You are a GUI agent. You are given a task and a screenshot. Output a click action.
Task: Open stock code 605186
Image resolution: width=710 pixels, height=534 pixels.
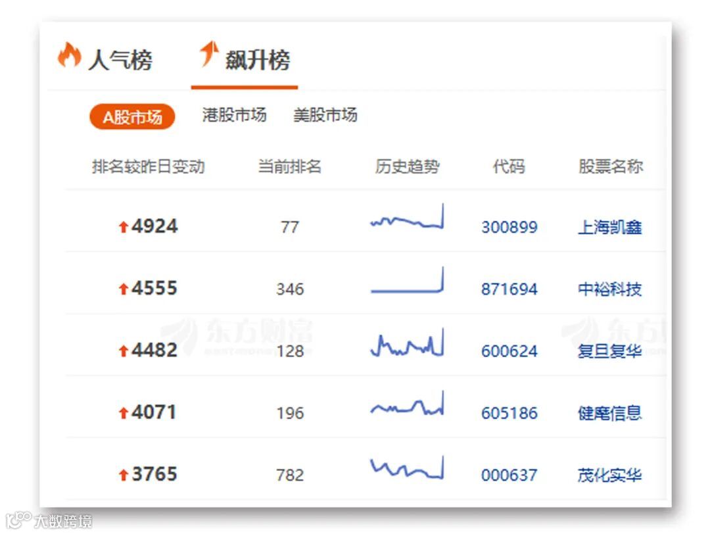tap(509, 413)
